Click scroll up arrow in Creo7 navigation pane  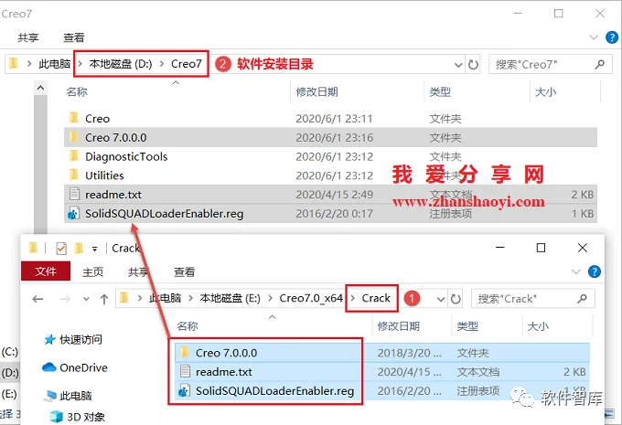(40, 88)
